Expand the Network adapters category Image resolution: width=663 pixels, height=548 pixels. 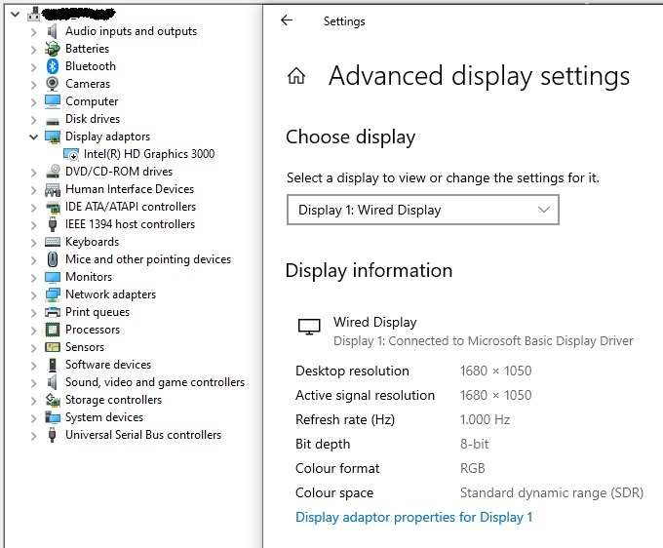pos(33,294)
